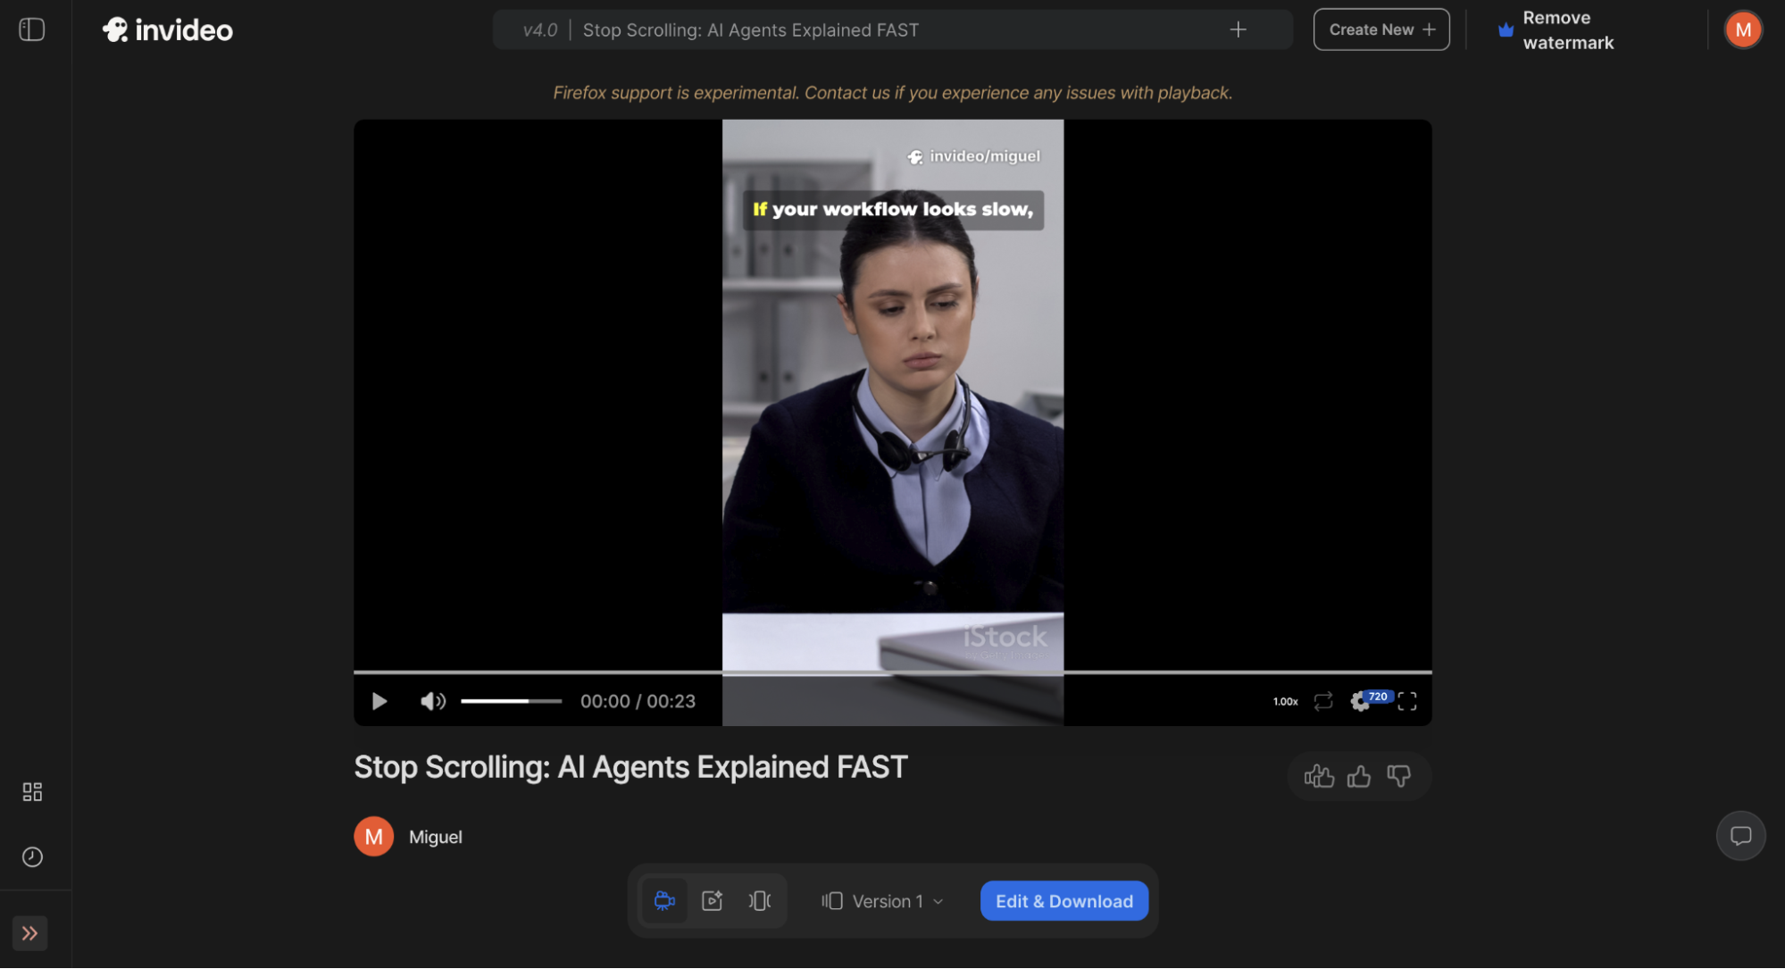Open the feedback chat bubble
Screen dimensions: 1785x969
[1741, 835]
